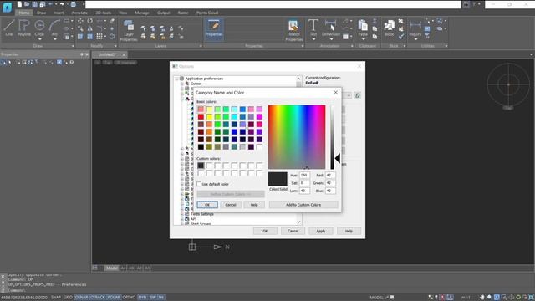Click Apply in the Options dialog

(321, 231)
